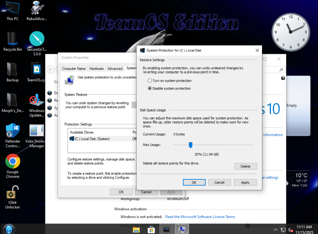Click File Explorer icon in the taskbar
This screenshot has height=234, width=318.
[x=136, y=229]
